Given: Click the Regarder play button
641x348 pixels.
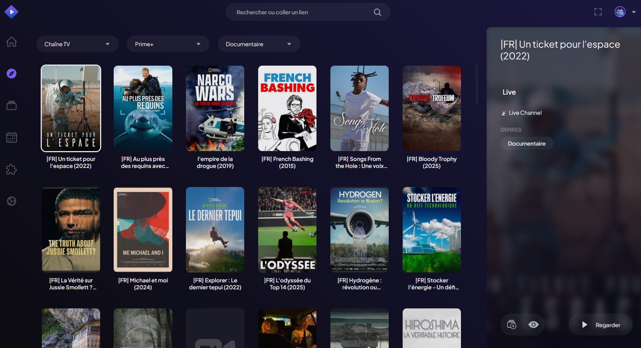Looking at the screenshot, I should pos(601,325).
